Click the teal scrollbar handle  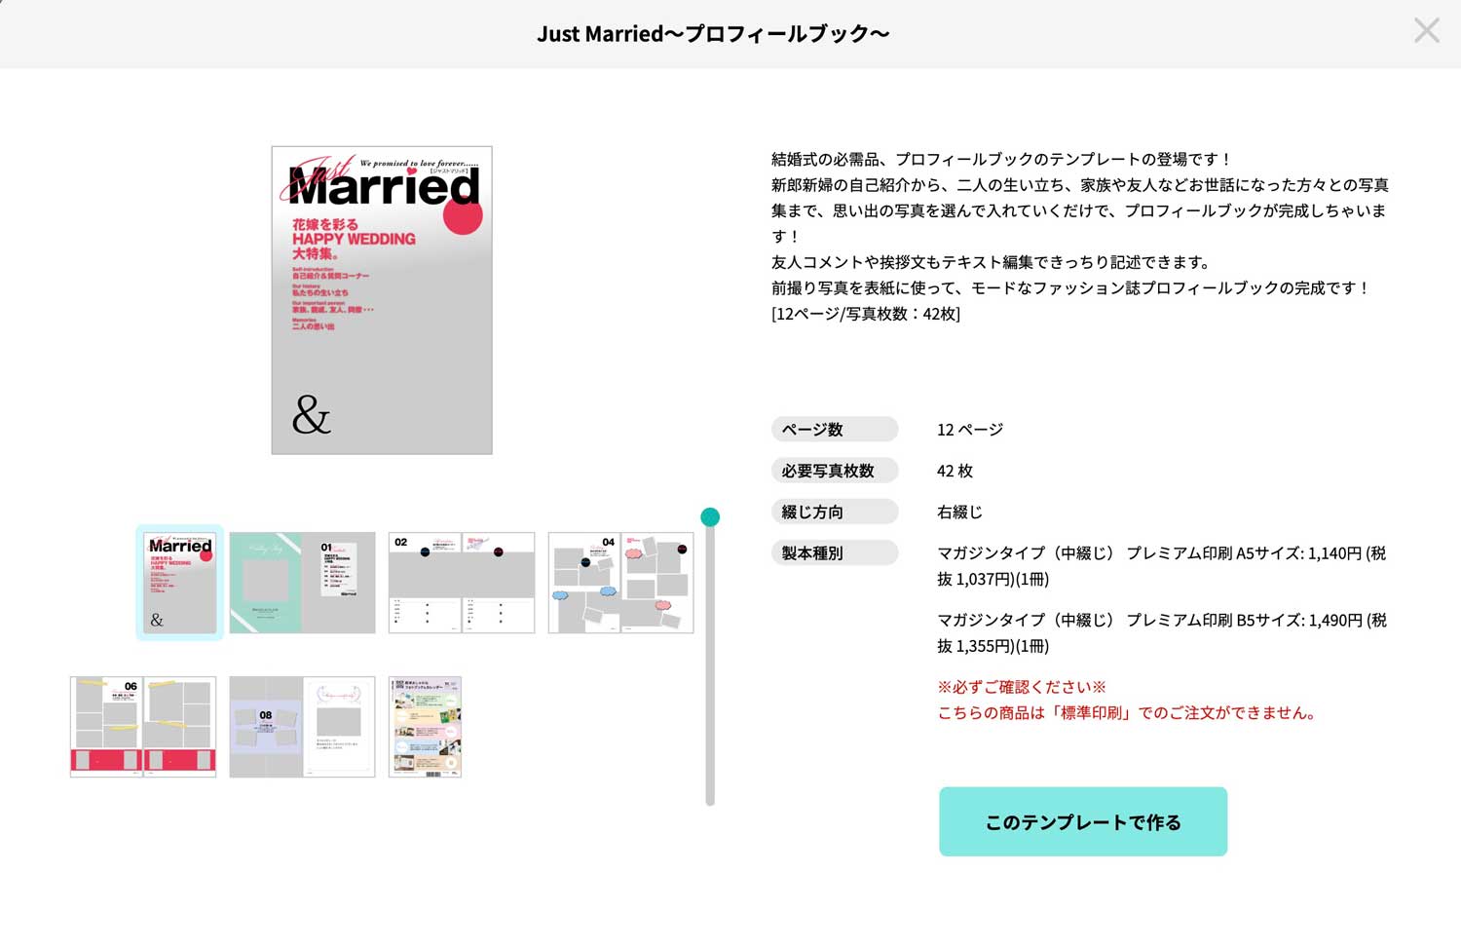click(710, 517)
